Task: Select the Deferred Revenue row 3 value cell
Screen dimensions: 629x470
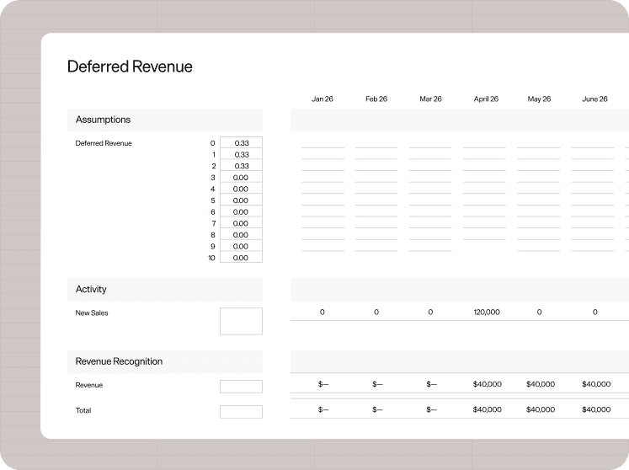Action: click(x=241, y=177)
